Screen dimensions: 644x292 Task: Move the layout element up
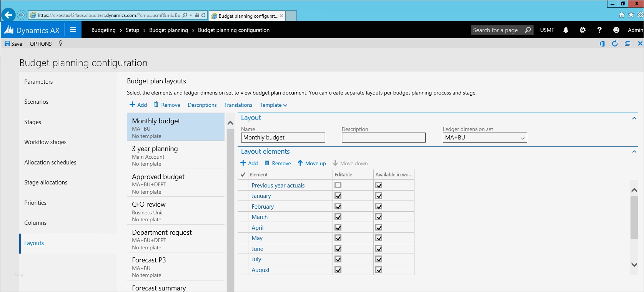pyautogui.click(x=312, y=163)
